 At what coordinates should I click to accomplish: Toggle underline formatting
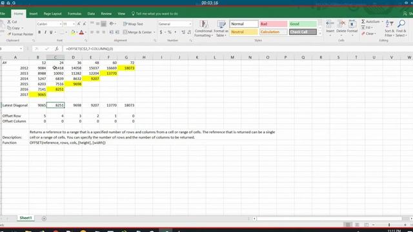51,32
